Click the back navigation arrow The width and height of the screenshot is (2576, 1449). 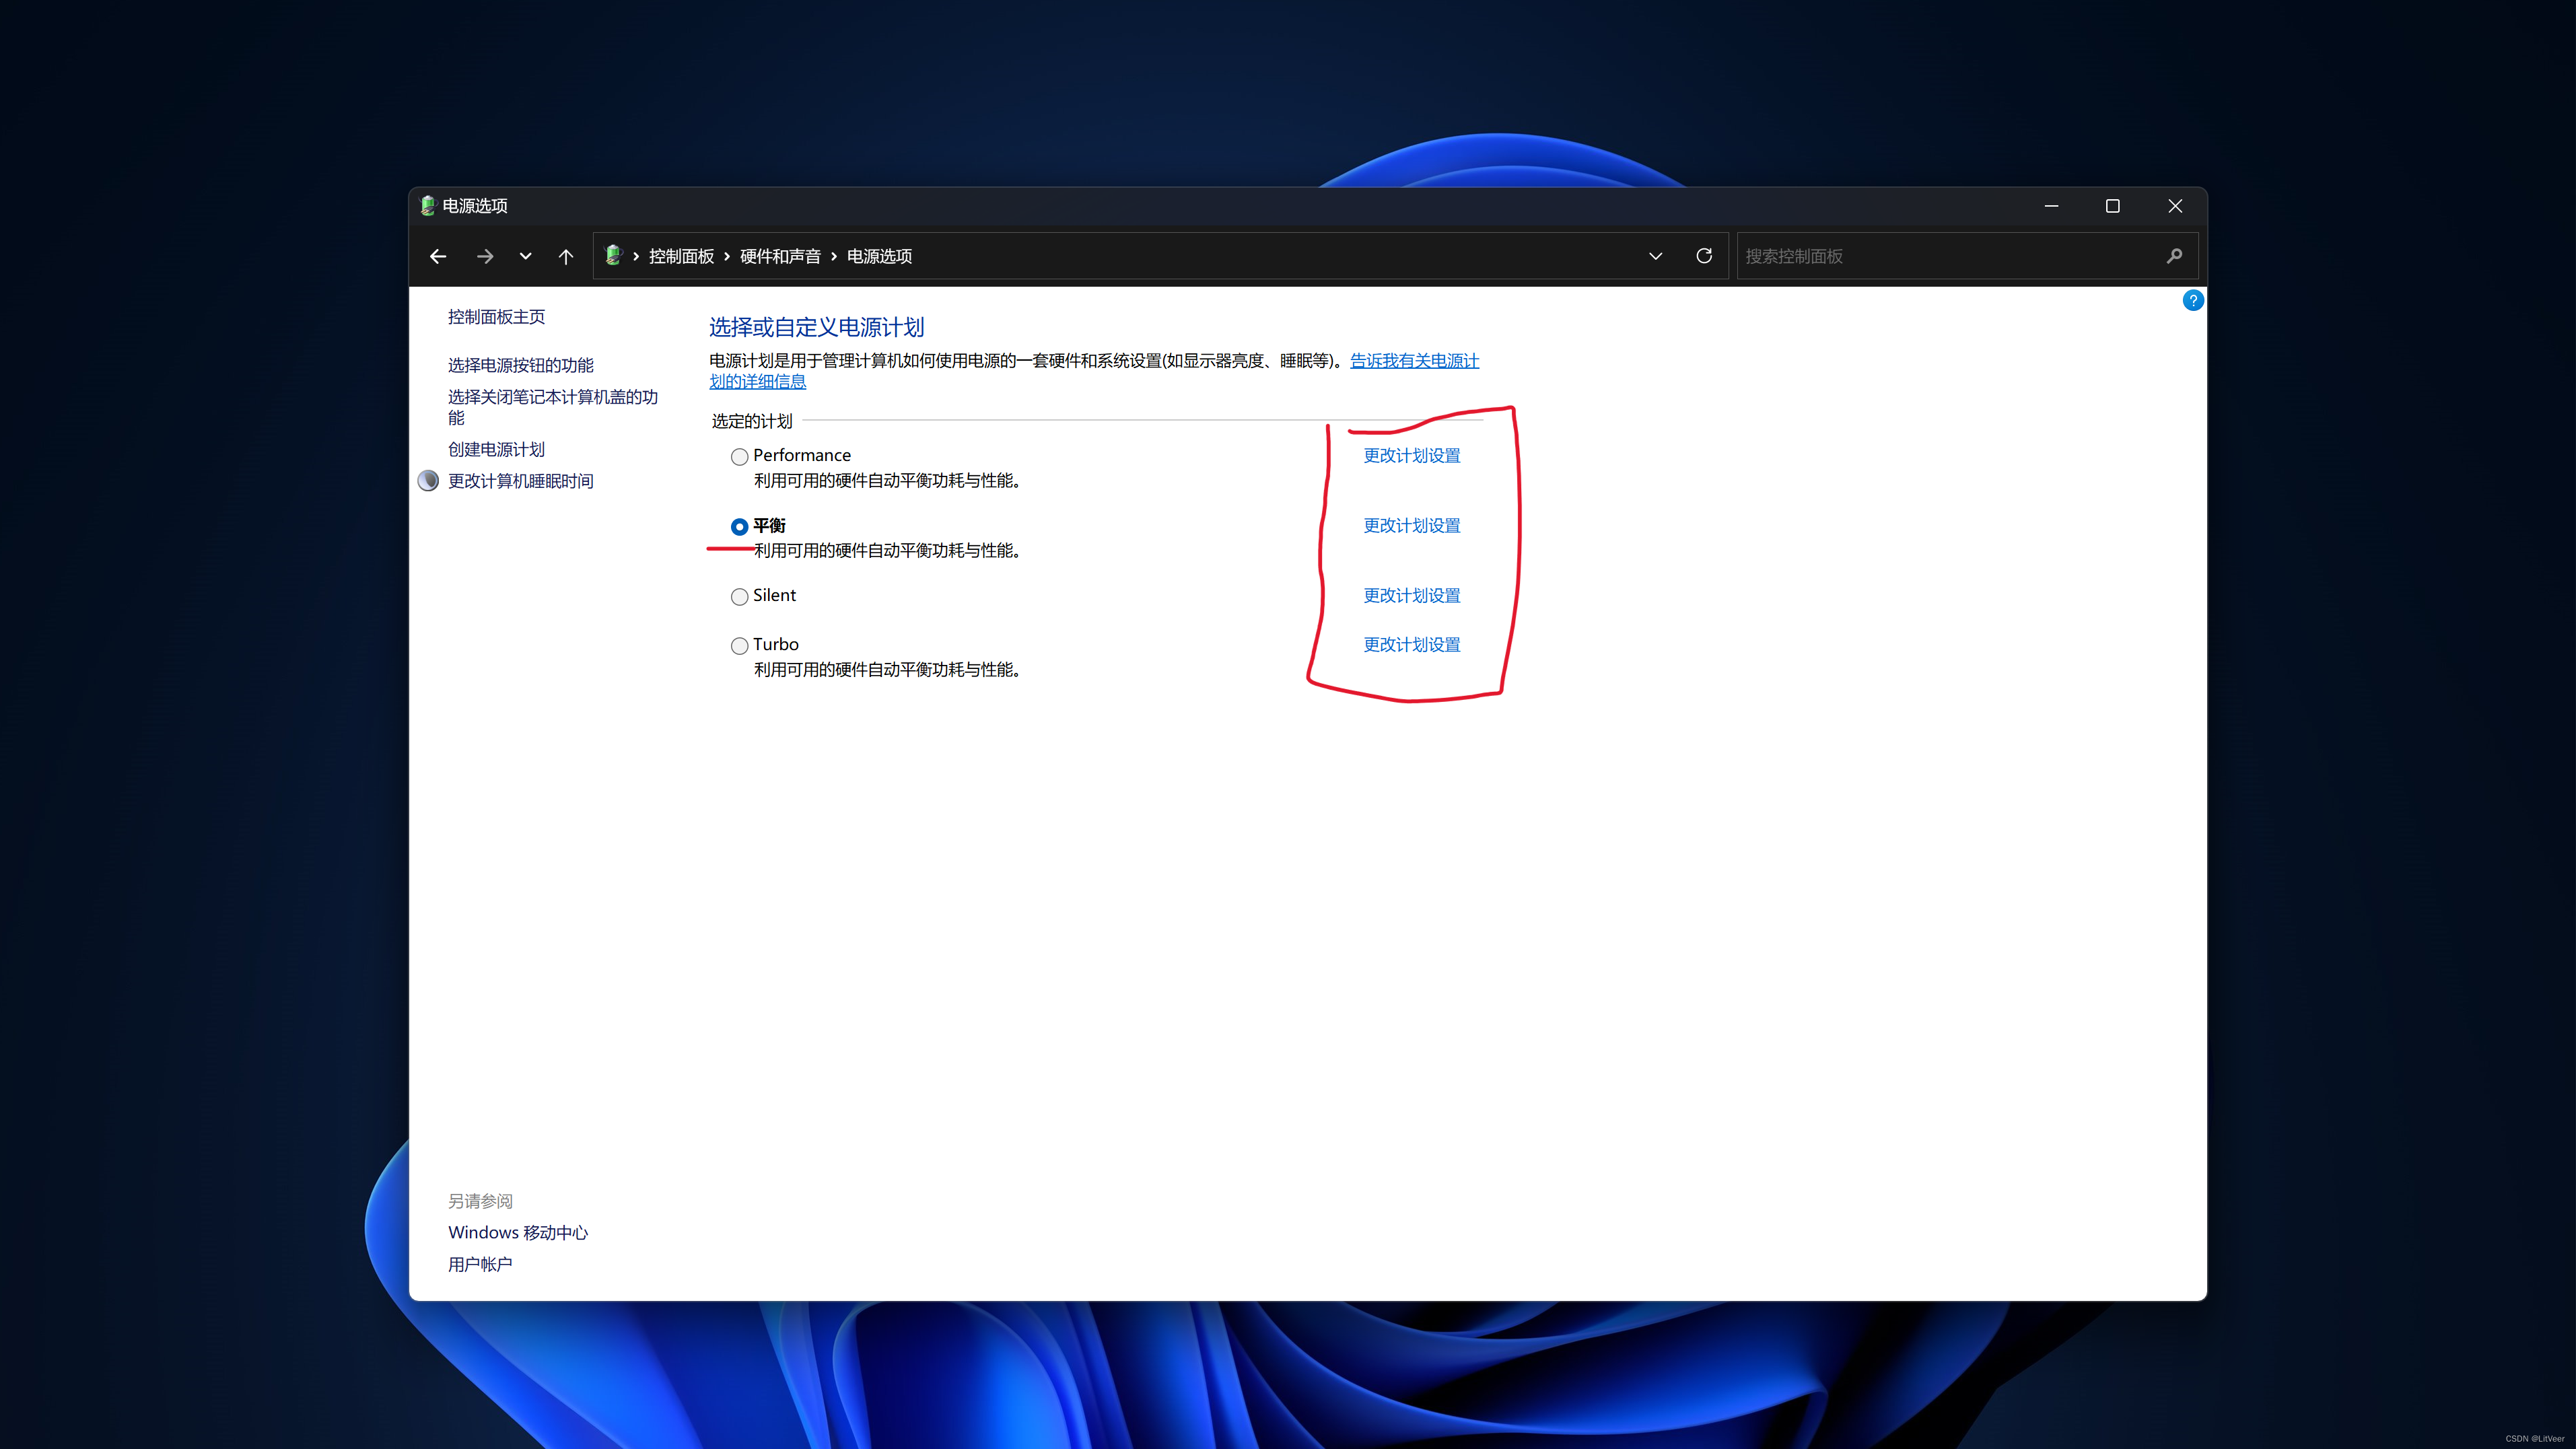tap(438, 256)
